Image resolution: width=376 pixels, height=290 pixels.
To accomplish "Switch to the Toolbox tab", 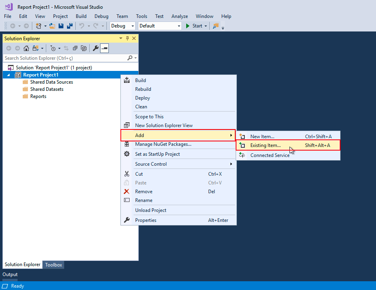I will point(53,265).
